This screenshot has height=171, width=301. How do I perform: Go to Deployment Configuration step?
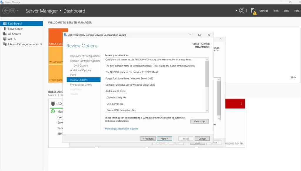pos(85,56)
